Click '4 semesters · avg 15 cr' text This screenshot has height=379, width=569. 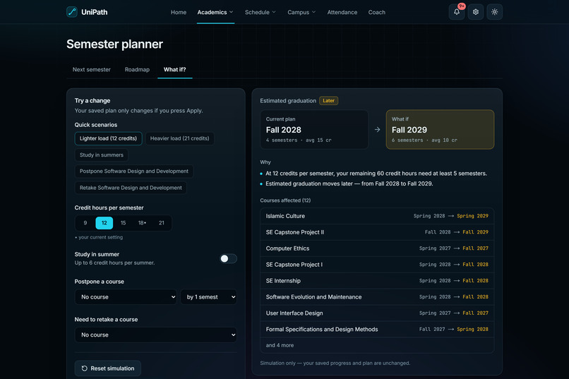click(x=299, y=140)
